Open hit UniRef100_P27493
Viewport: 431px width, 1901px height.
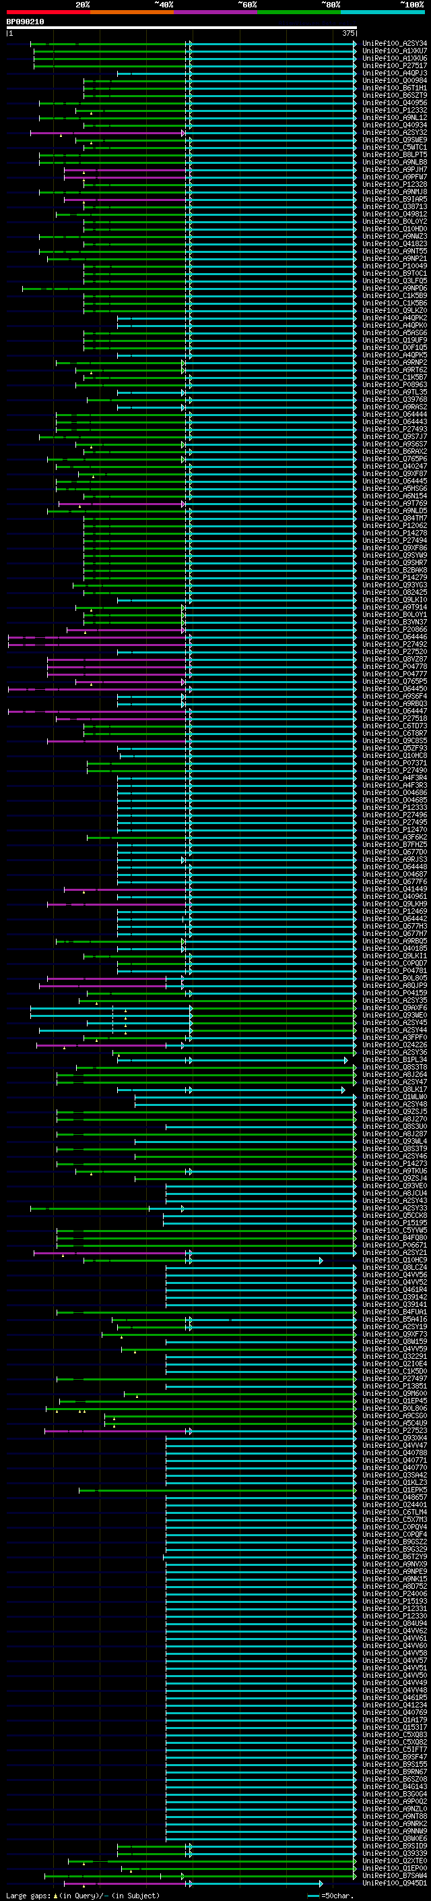pos(395,430)
